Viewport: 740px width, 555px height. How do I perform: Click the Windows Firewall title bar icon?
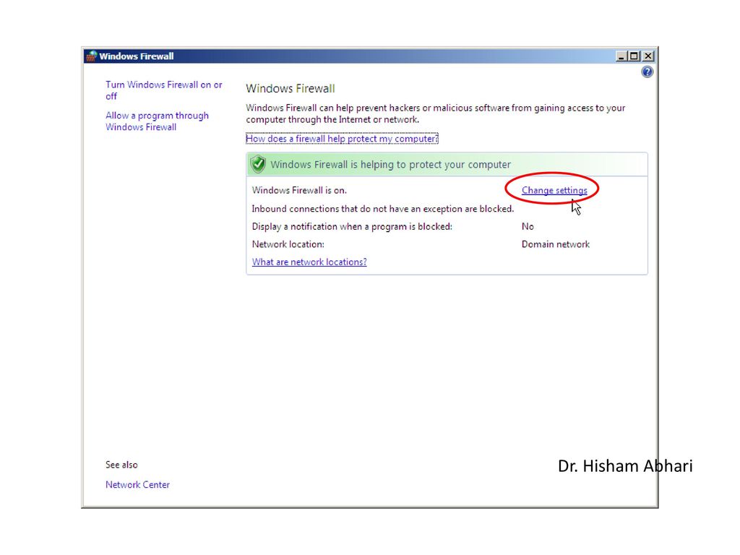(92, 56)
